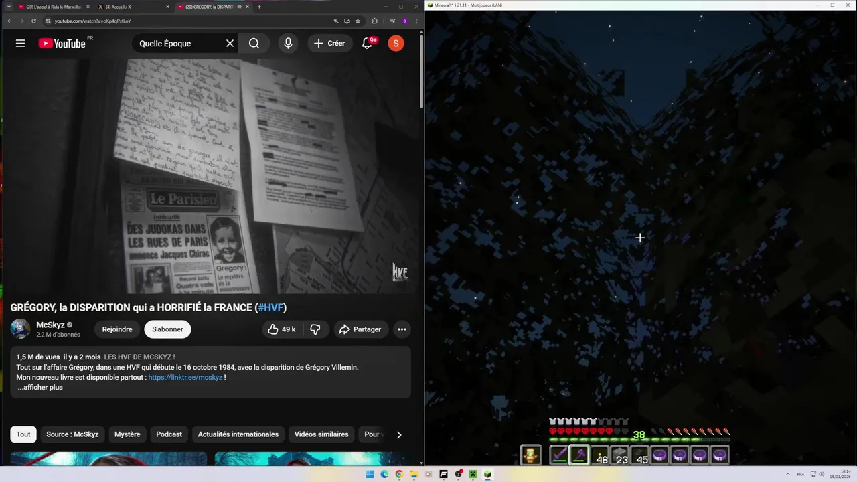
Task: Reload the YouTube page
Action: click(x=33, y=21)
